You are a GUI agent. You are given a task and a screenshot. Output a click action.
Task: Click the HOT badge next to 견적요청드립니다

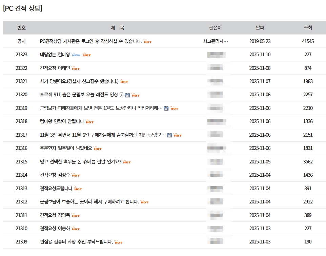pyautogui.click(x=78, y=189)
